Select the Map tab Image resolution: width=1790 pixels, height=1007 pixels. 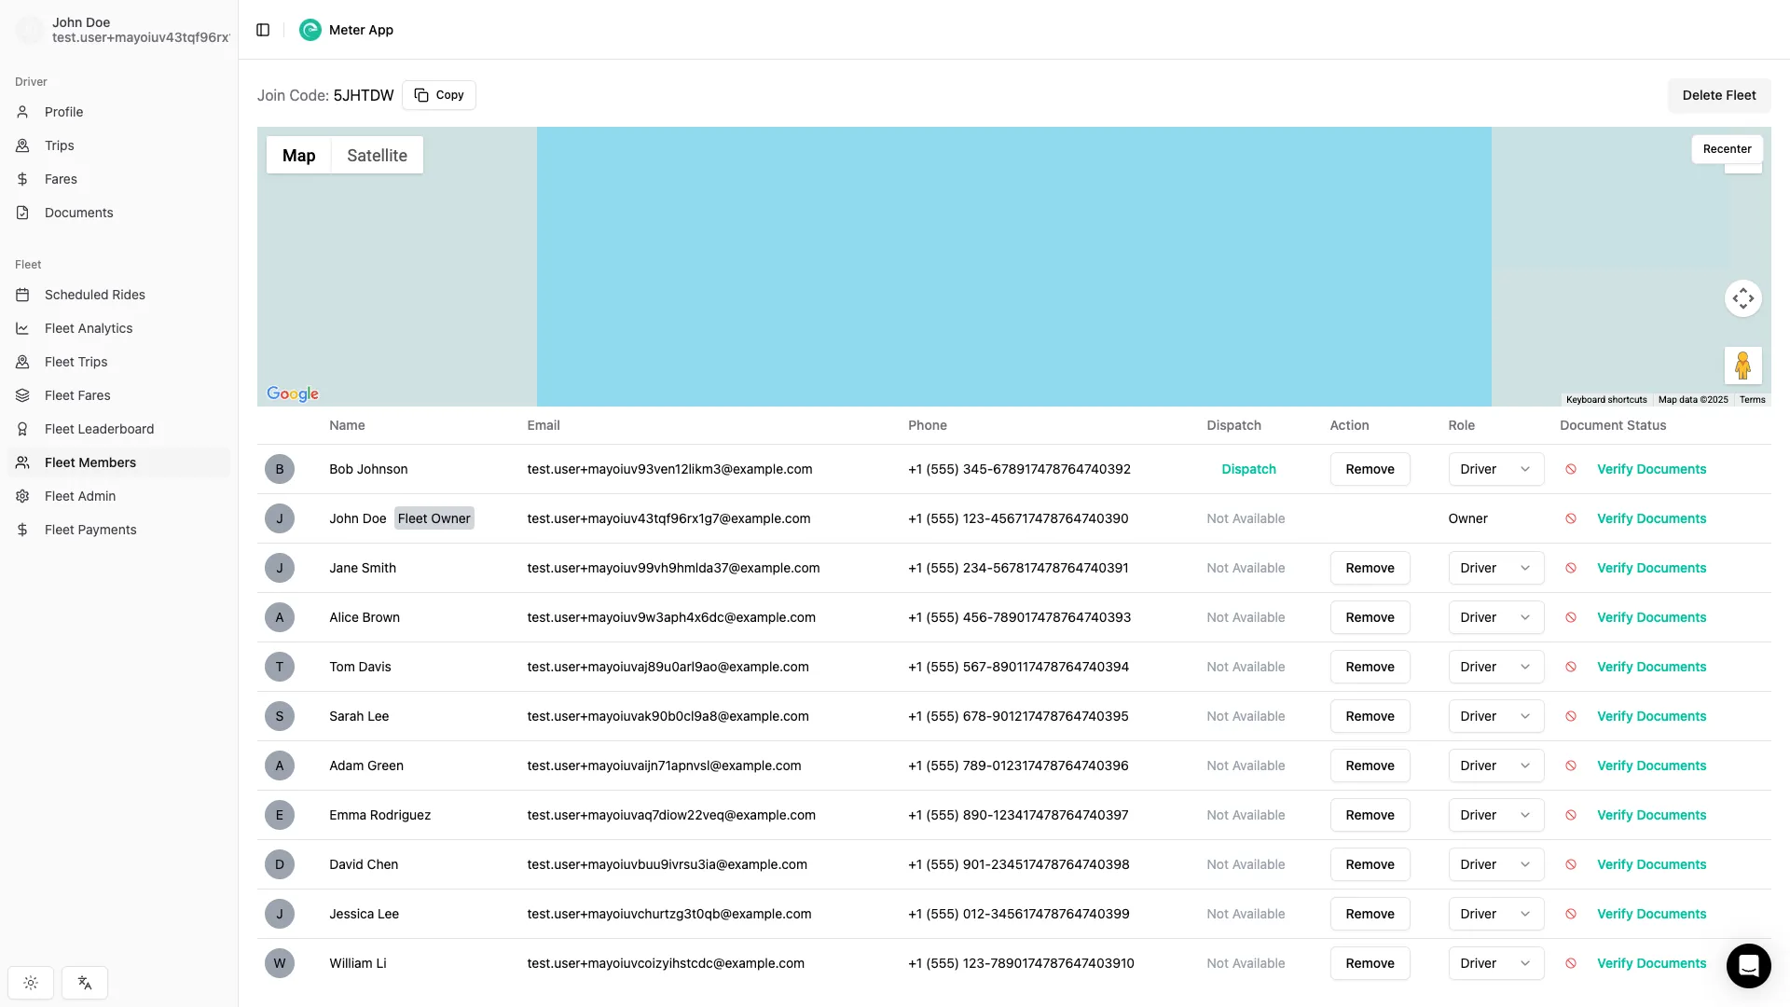pos(298,155)
